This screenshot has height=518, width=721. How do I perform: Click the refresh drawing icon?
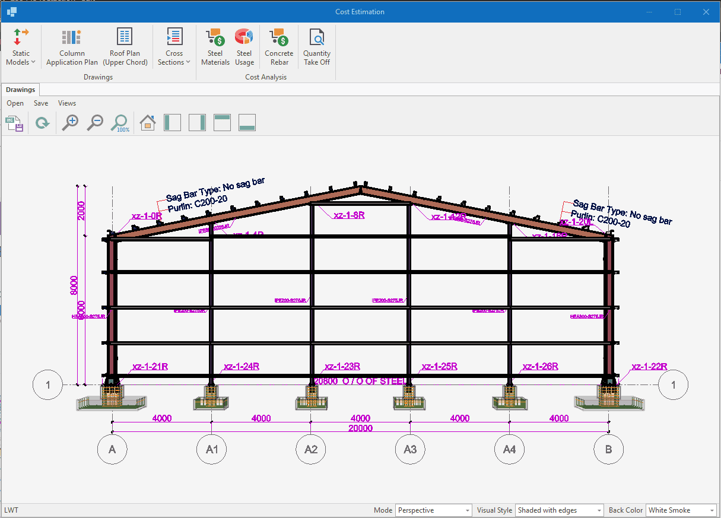42,123
